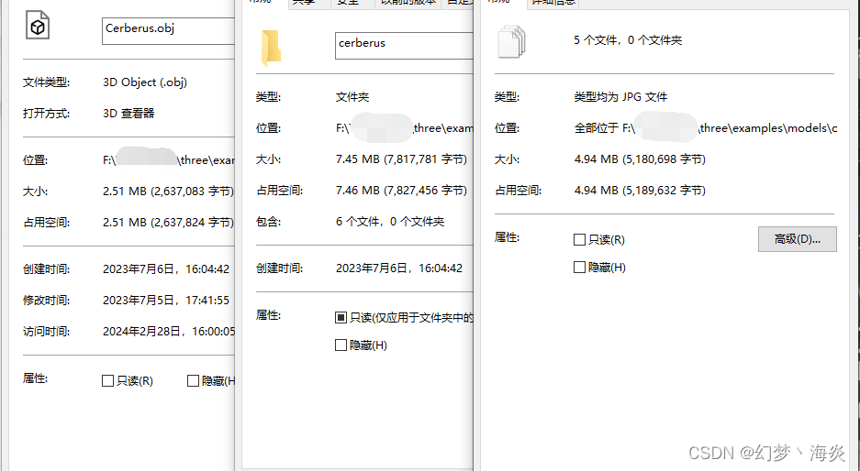Click the Cerberus.obj file name field
Viewport: 860px width, 471px height.
(x=168, y=31)
